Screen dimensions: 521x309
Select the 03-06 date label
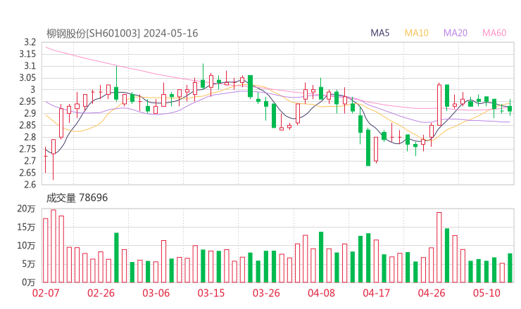tap(156, 293)
